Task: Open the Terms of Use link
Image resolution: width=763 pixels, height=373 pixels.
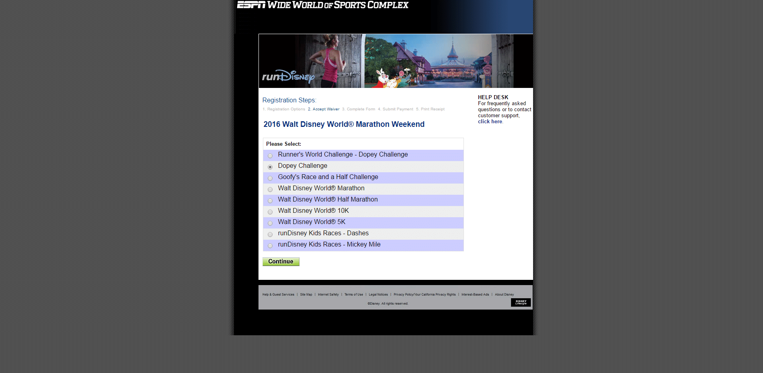Action: click(x=353, y=295)
